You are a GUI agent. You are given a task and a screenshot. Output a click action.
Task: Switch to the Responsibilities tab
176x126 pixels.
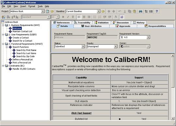(155, 26)
